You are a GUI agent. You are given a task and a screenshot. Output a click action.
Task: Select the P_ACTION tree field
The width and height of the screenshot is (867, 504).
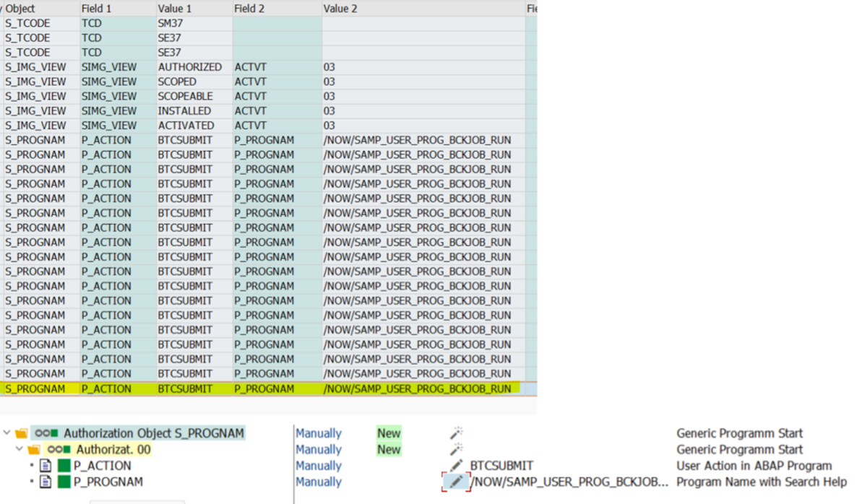click(x=103, y=466)
